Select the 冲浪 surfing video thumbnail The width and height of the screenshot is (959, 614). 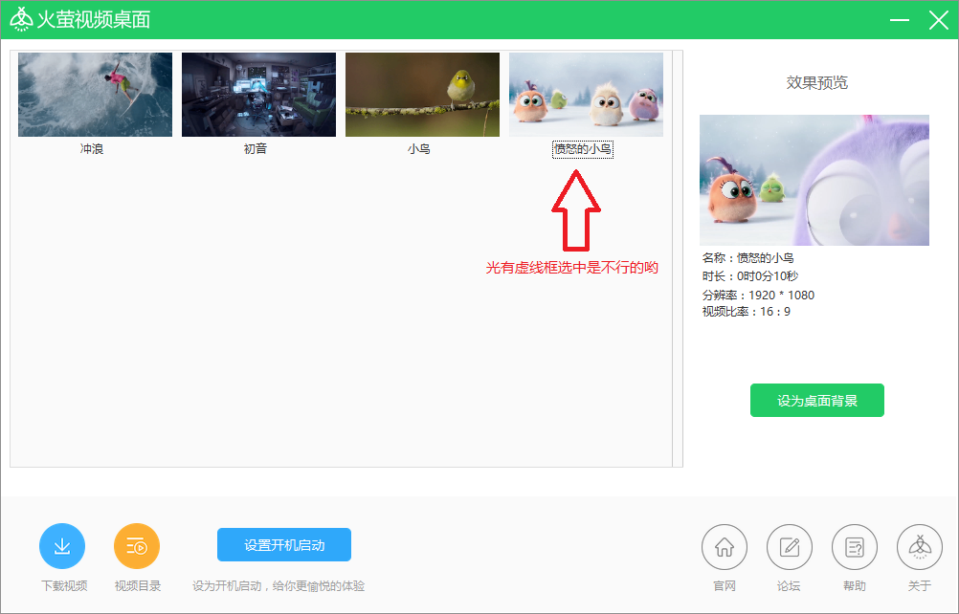pos(93,94)
